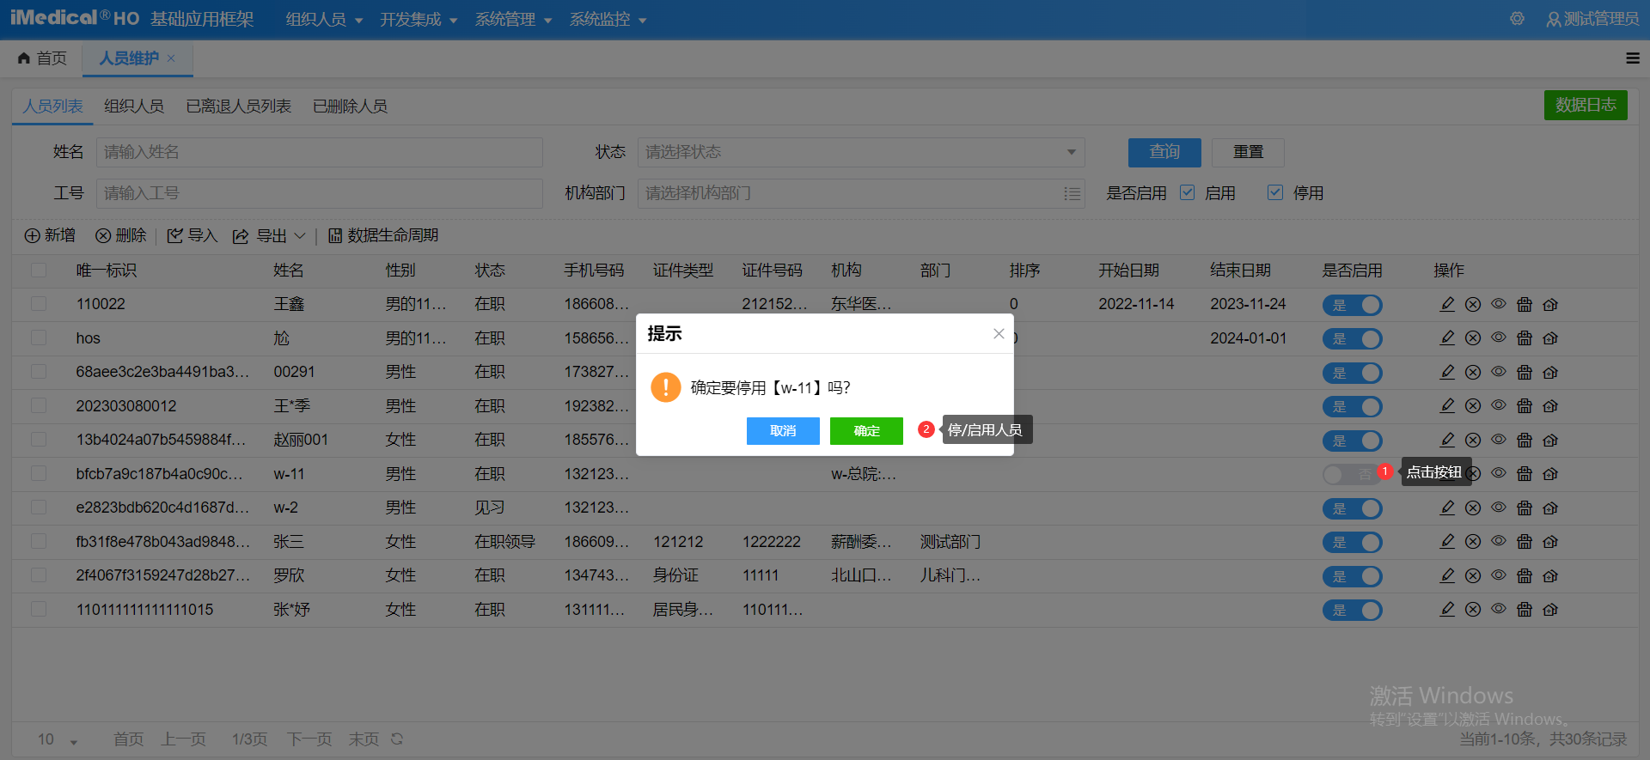Toggle 是否启用 switch for 张三 row

1352,542
